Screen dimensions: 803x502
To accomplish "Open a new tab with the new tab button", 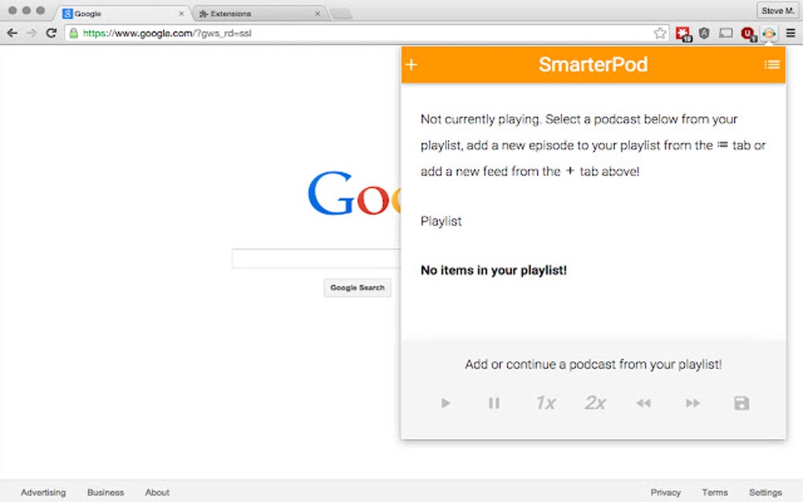I will pyautogui.click(x=341, y=14).
